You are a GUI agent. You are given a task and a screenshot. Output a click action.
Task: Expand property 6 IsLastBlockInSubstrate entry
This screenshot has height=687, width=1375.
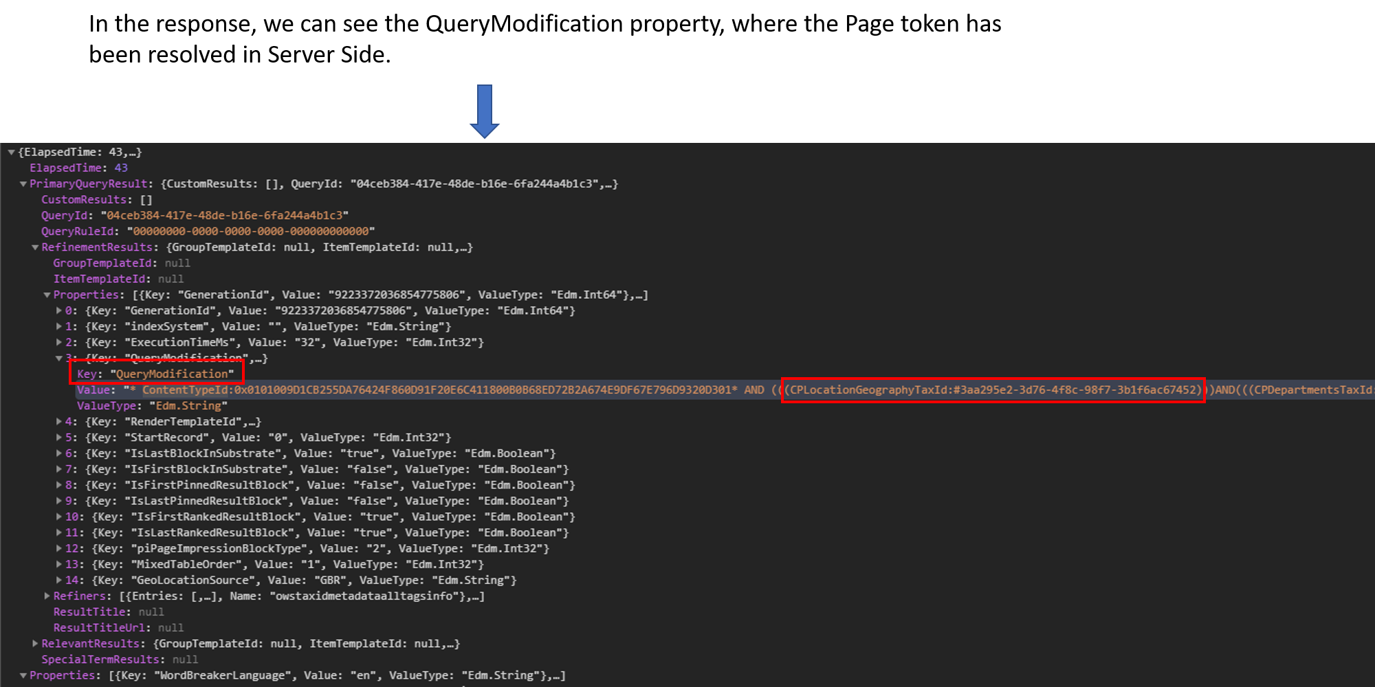click(x=59, y=453)
